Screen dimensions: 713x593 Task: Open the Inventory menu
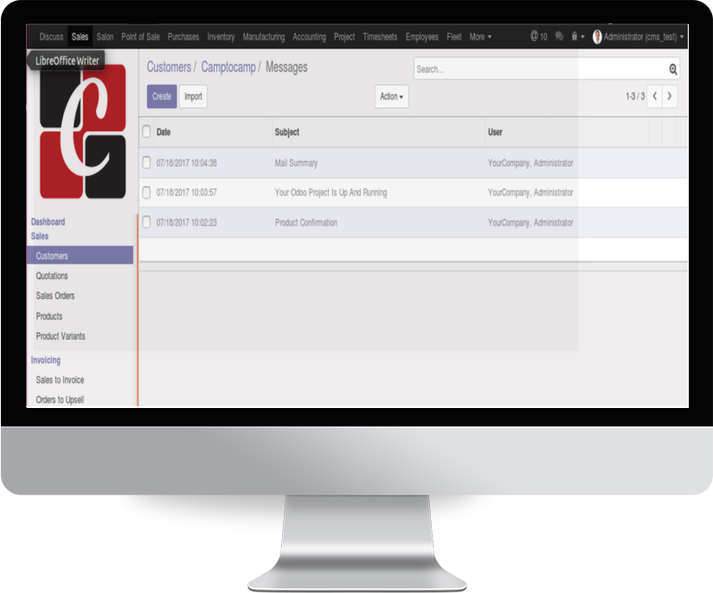(x=221, y=37)
